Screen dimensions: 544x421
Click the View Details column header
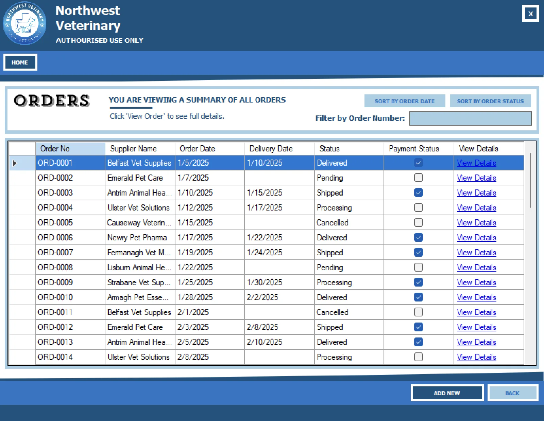(489, 149)
